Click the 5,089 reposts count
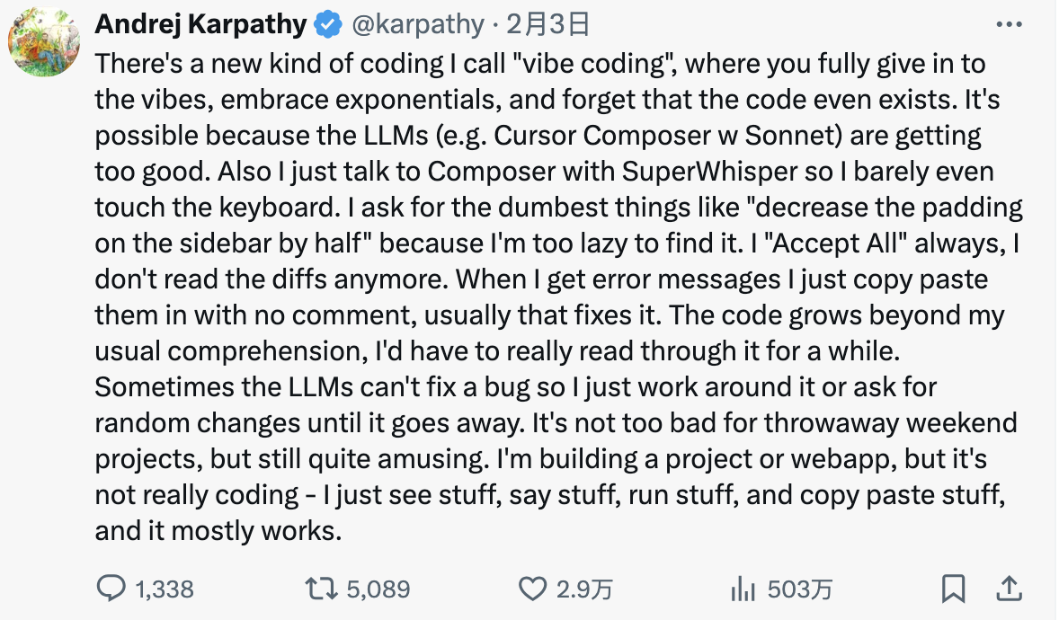Image resolution: width=1059 pixels, height=620 pixels. [x=378, y=589]
